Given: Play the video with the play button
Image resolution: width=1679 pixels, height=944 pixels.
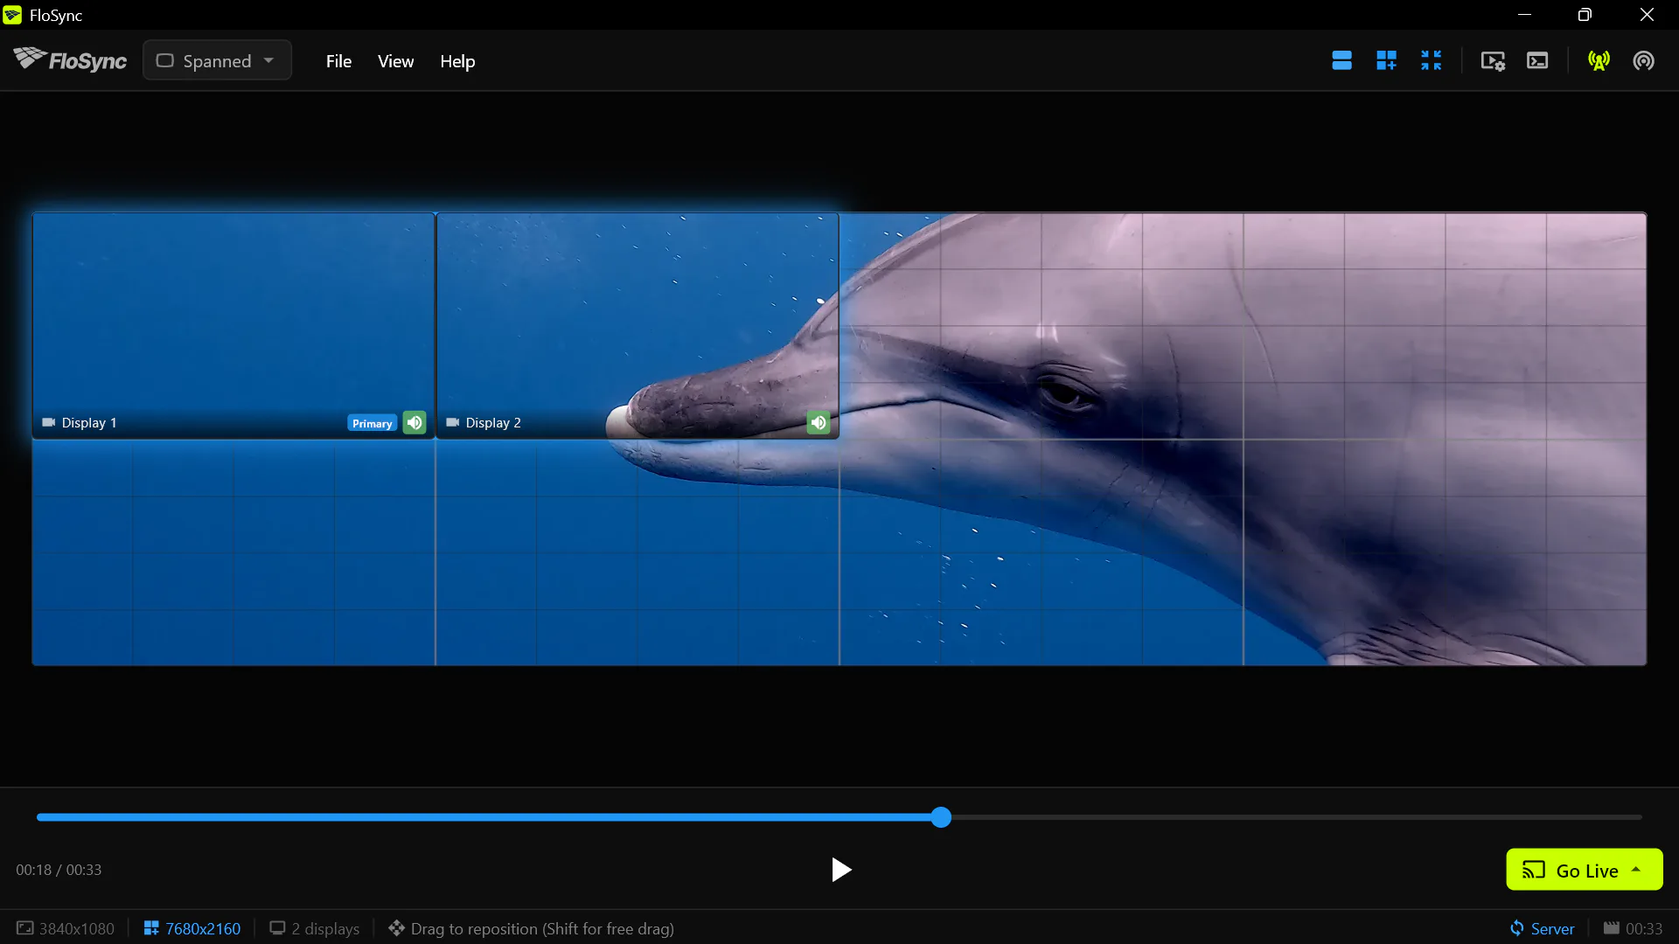Looking at the screenshot, I should click(840, 870).
